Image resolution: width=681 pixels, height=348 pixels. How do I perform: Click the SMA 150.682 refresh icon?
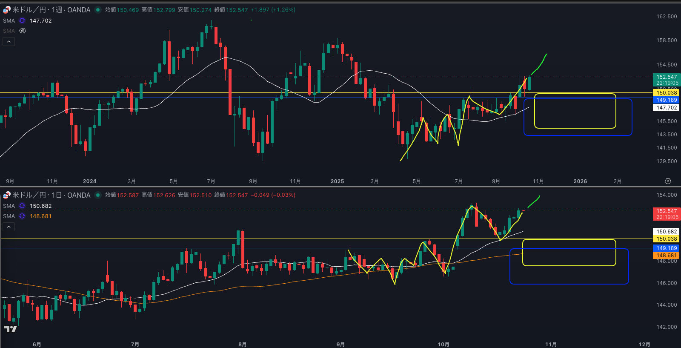pos(22,206)
